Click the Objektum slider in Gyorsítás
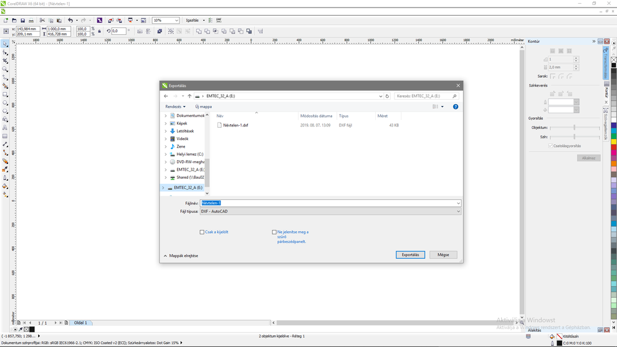 tap(574, 128)
